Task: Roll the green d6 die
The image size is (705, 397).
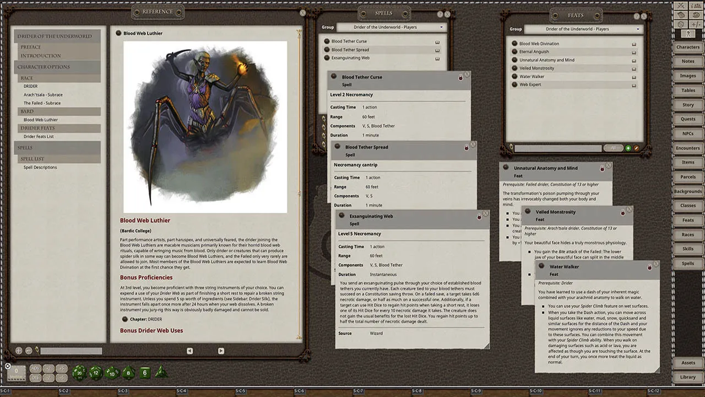Action: pyautogui.click(x=145, y=373)
